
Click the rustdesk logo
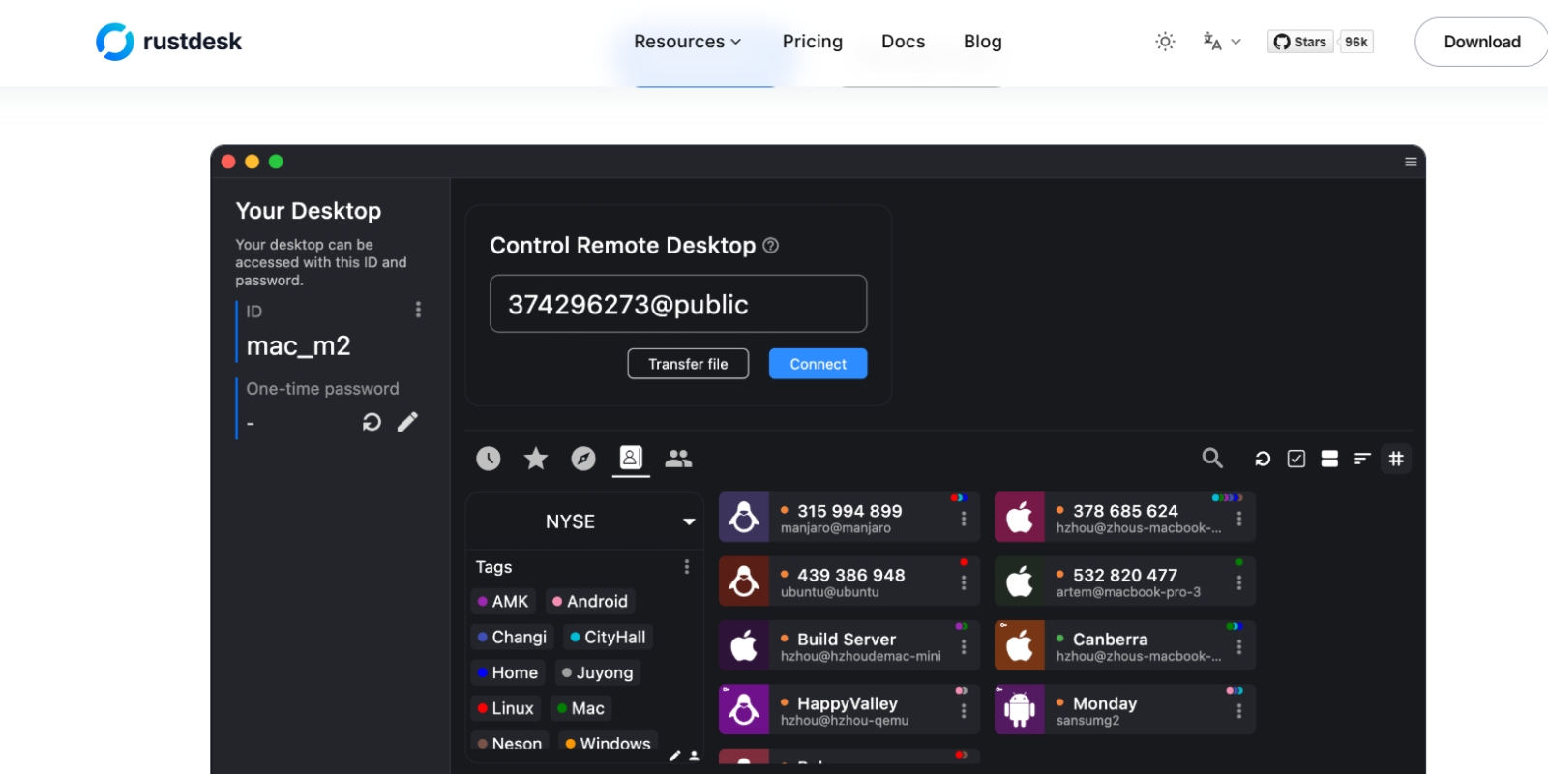click(x=168, y=42)
